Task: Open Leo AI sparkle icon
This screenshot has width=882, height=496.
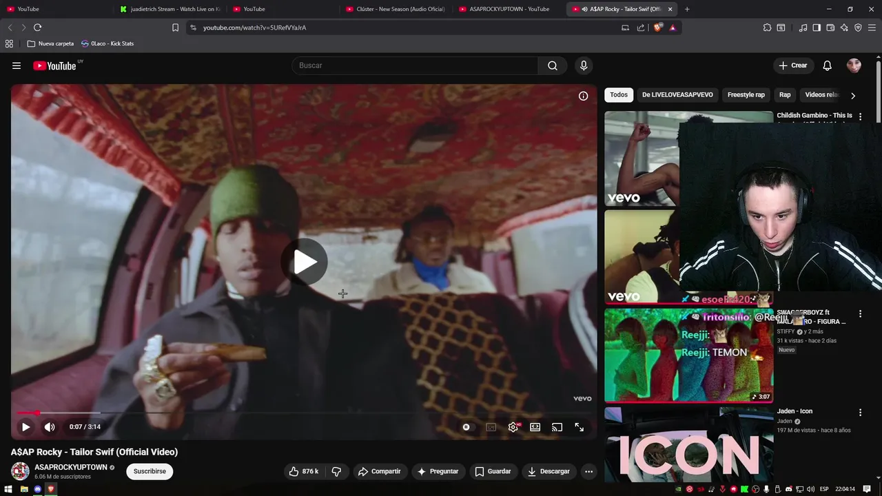Action: pos(844,28)
